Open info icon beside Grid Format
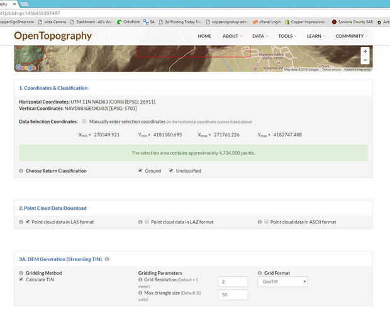This screenshot has height=324, width=390. coord(260,273)
